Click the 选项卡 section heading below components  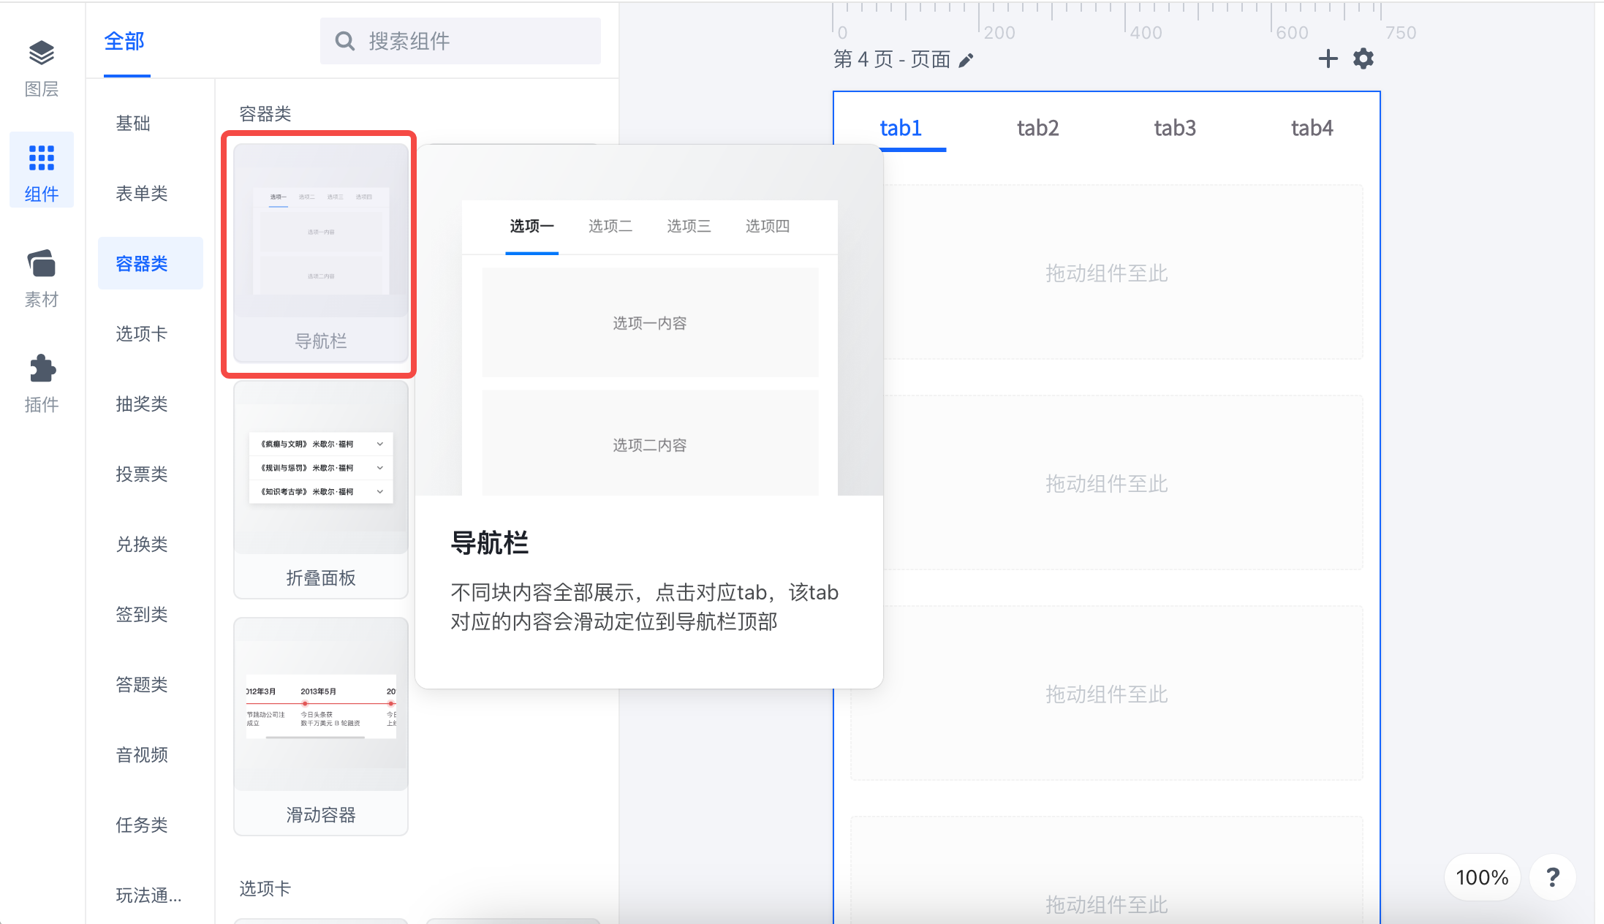pyautogui.click(x=265, y=888)
